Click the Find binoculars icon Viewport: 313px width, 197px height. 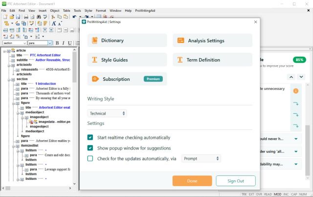tap(39, 17)
